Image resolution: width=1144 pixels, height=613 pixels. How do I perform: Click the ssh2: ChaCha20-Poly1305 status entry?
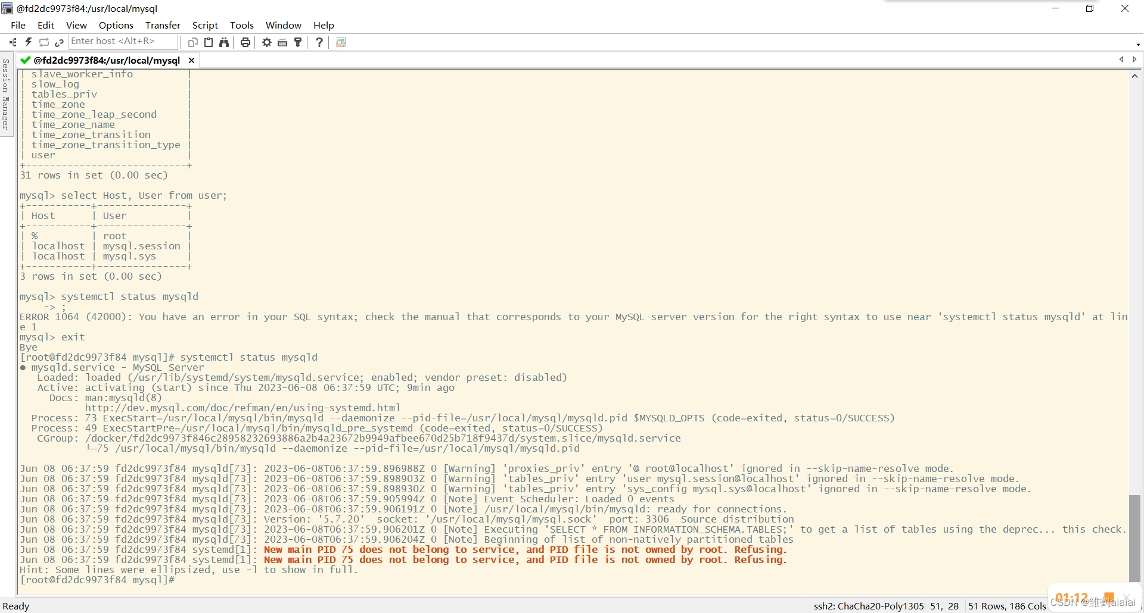point(869,606)
